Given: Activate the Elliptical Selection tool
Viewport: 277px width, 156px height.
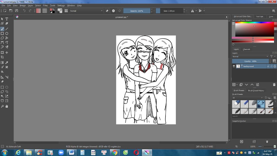Looking at the screenshot, I should coord(7,87).
